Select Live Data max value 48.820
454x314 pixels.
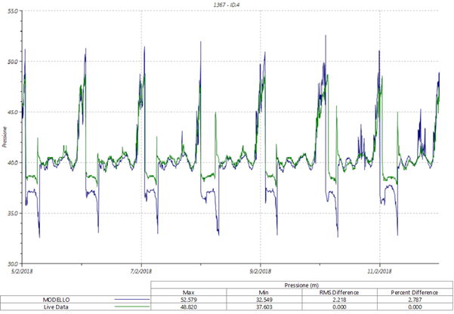(x=190, y=307)
